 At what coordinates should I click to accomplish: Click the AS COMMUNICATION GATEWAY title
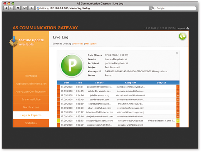[45, 28]
